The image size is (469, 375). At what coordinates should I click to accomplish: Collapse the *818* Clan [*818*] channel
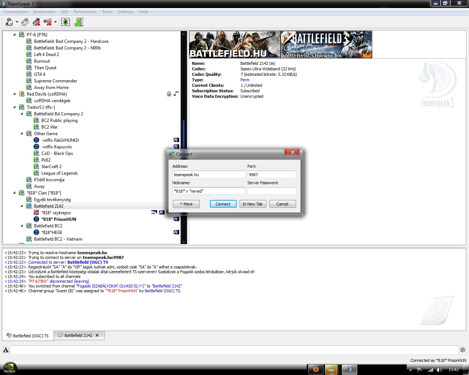pyautogui.click(x=15, y=193)
